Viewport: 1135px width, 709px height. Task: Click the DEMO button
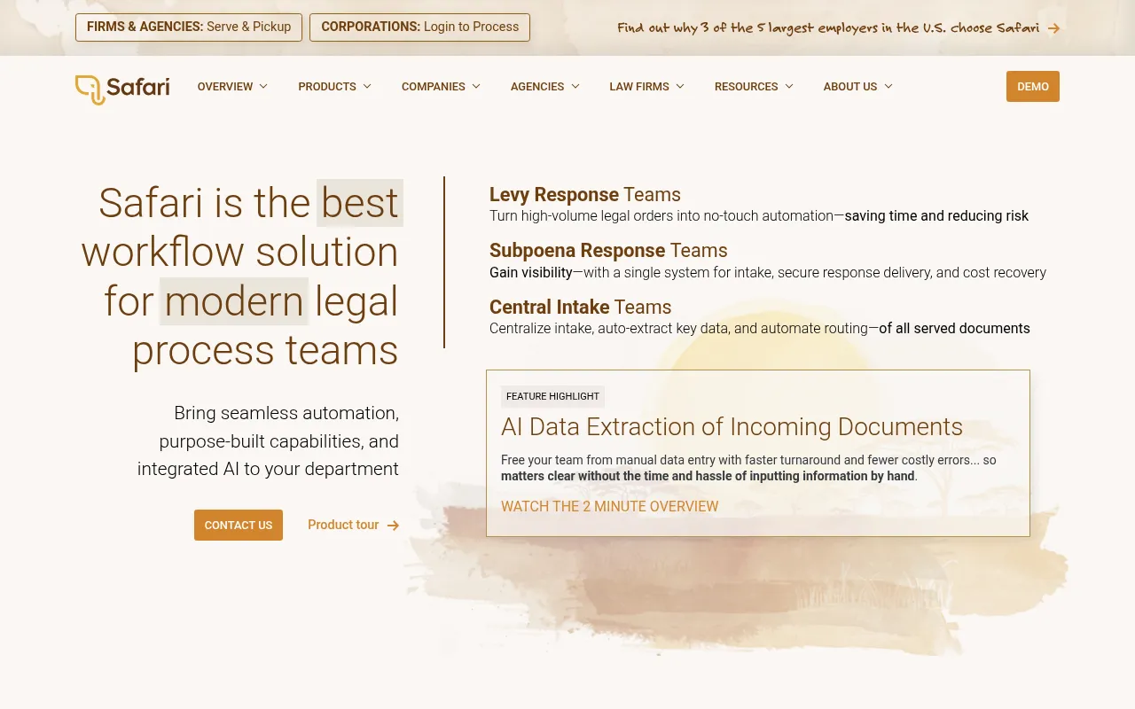pos(1033,87)
